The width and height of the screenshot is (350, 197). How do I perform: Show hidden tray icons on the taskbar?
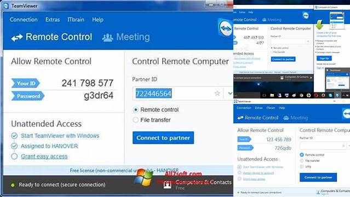click(x=343, y=95)
